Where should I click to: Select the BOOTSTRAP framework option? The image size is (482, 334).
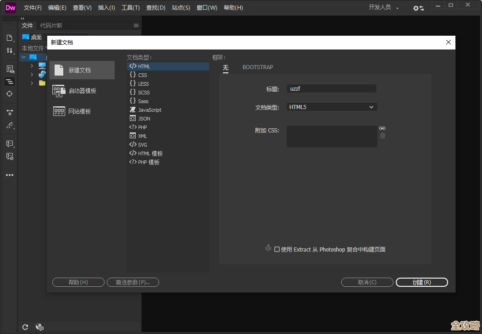pos(257,67)
